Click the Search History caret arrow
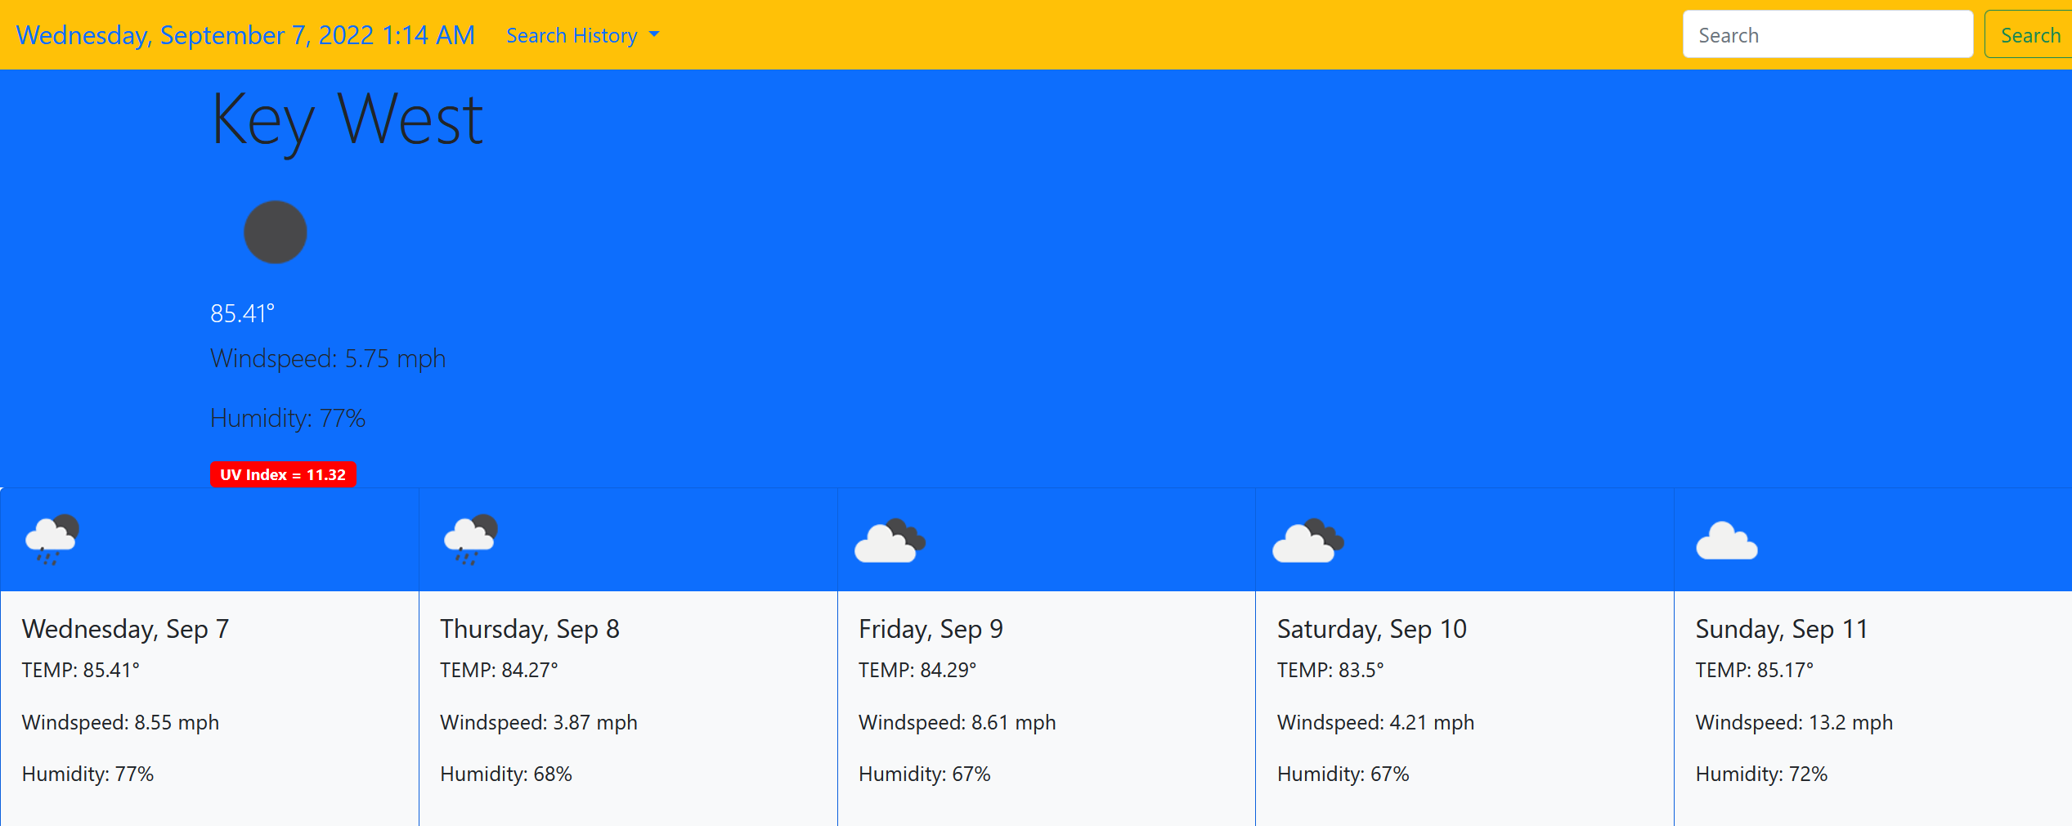2072x826 pixels. coord(654,35)
